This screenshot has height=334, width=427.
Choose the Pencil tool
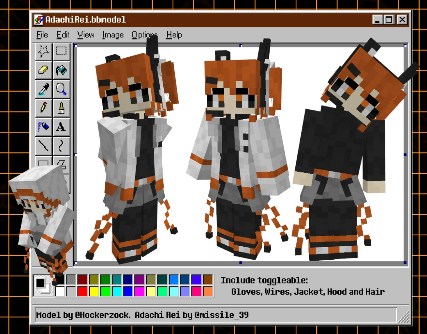pos(43,108)
